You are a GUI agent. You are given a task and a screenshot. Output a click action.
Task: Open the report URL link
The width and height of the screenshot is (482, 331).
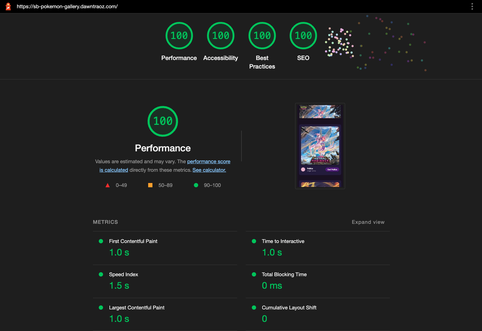pyautogui.click(x=67, y=6)
